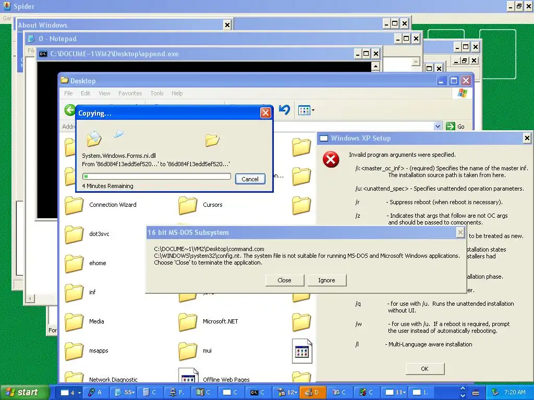Close the 16 bit MS-DOS application
The image size is (534, 400).
pyautogui.click(x=284, y=280)
